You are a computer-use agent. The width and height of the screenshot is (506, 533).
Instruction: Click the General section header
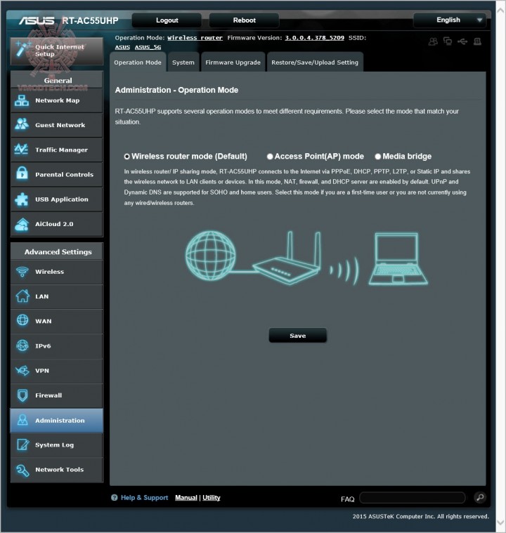pos(57,80)
